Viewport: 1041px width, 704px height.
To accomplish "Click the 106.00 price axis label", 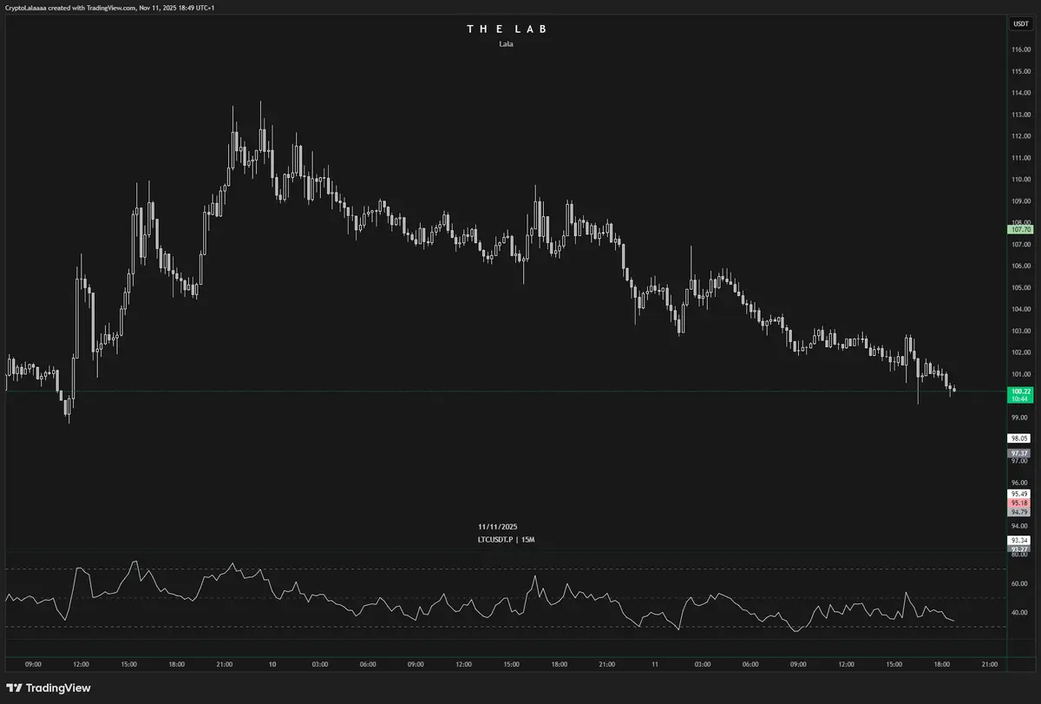I will (1020, 266).
